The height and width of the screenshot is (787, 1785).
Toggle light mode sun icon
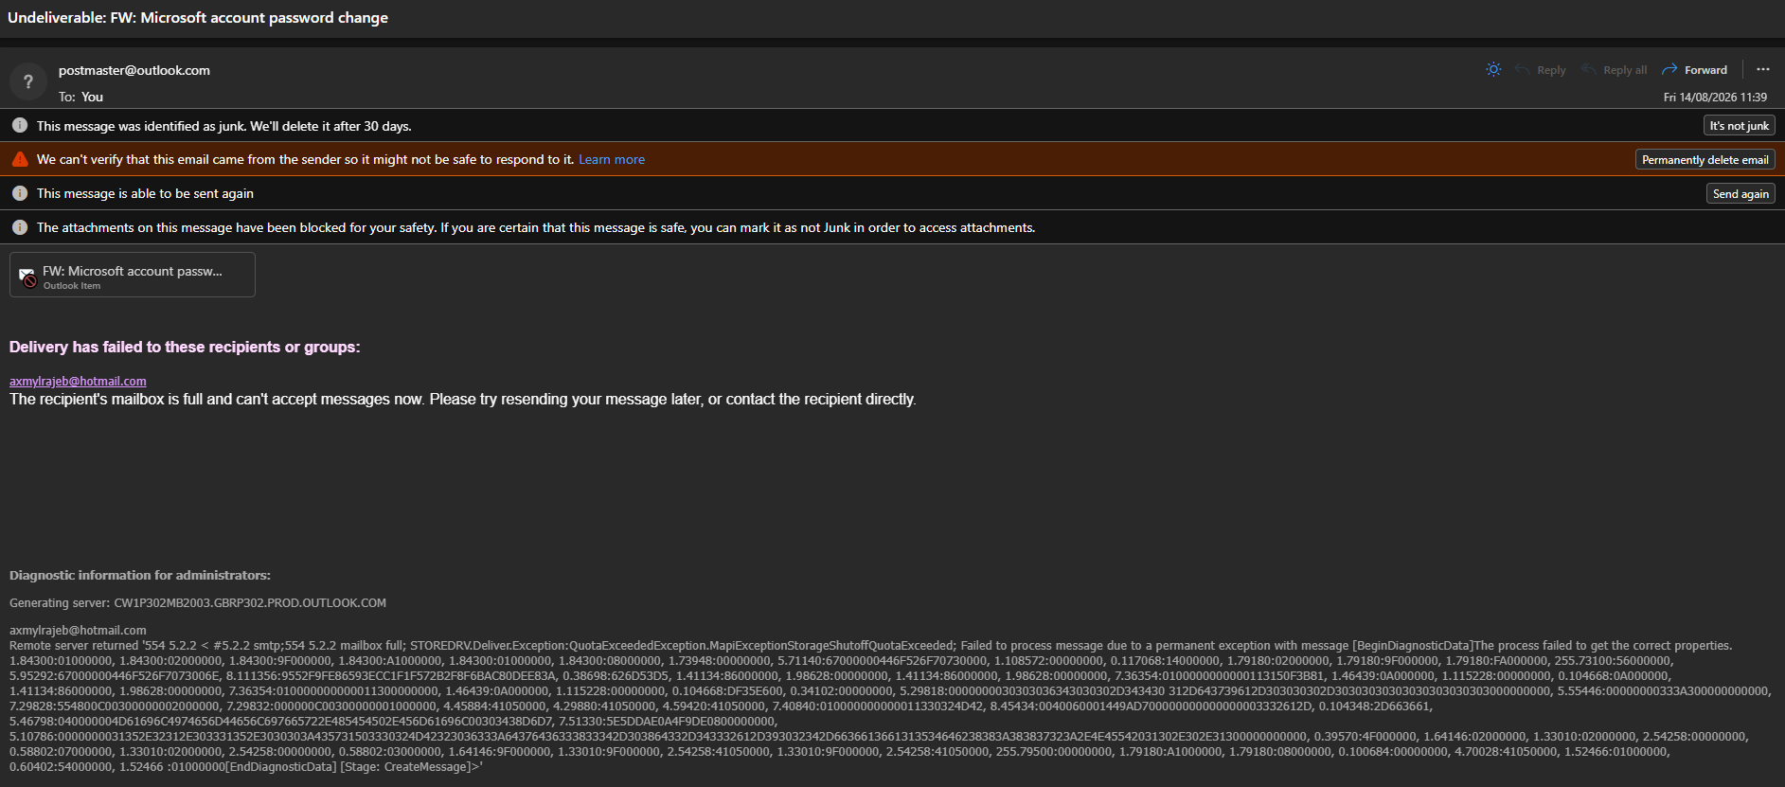tap(1493, 69)
